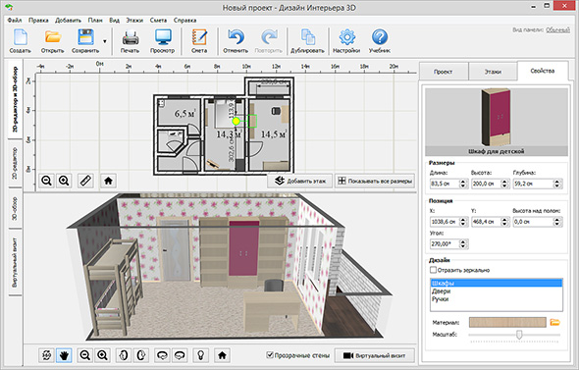Increase the Длина value with stepper arrow
Viewport: 579px width, 370px height.
coord(463,181)
